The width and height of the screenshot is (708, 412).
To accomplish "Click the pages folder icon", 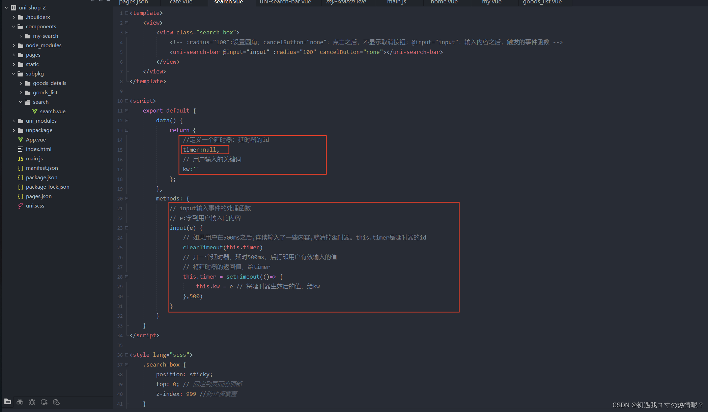I will [21, 55].
